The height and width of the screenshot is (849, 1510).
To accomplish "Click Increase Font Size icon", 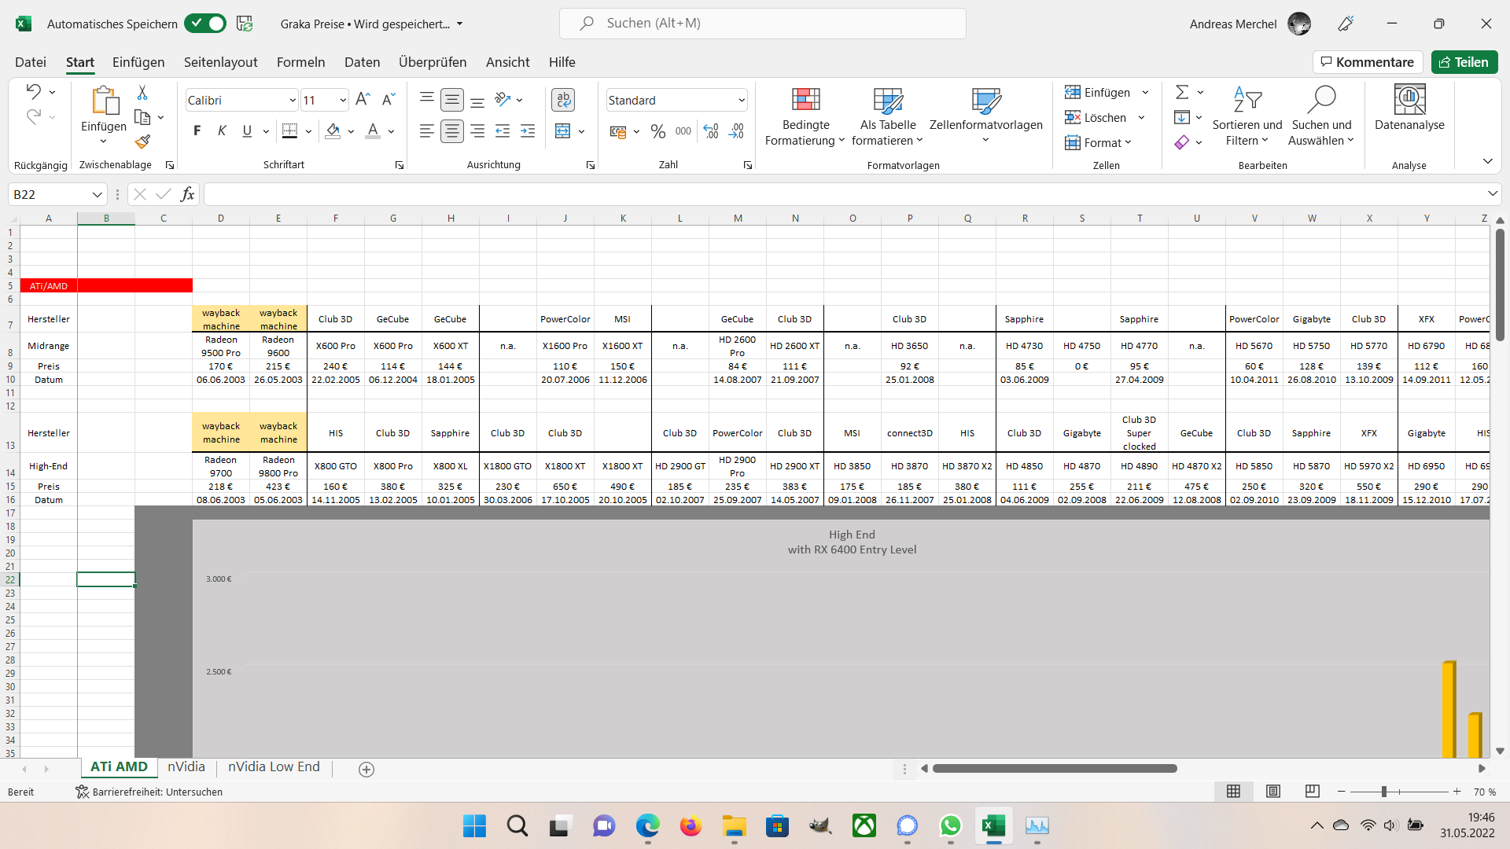I will [x=363, y=99].
